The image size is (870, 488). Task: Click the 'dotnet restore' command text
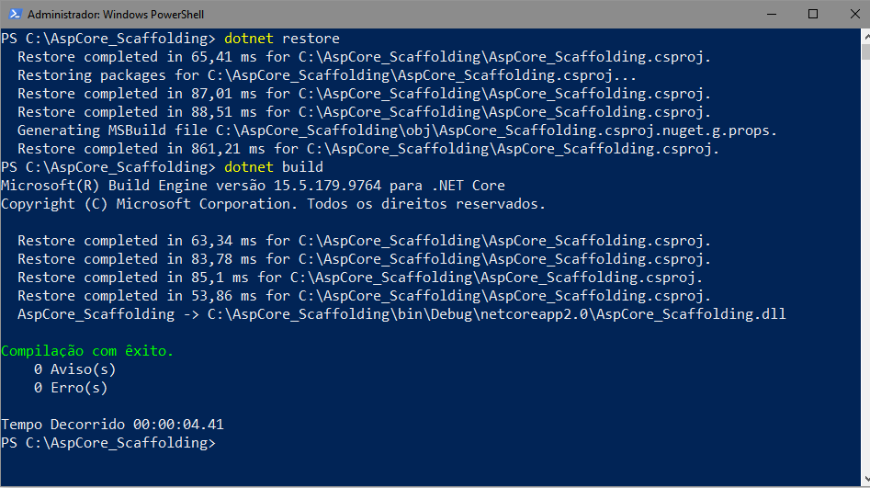click(282, 39)
